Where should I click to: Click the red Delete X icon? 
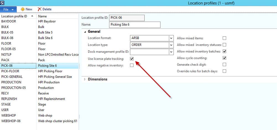[x=40, y=9]
